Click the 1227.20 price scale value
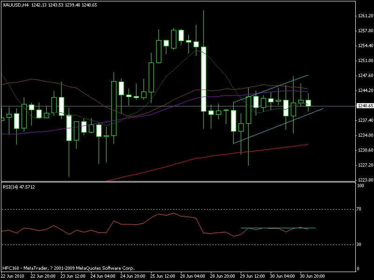374x280 pixels. pyautogui.click(x=366, y=165)
